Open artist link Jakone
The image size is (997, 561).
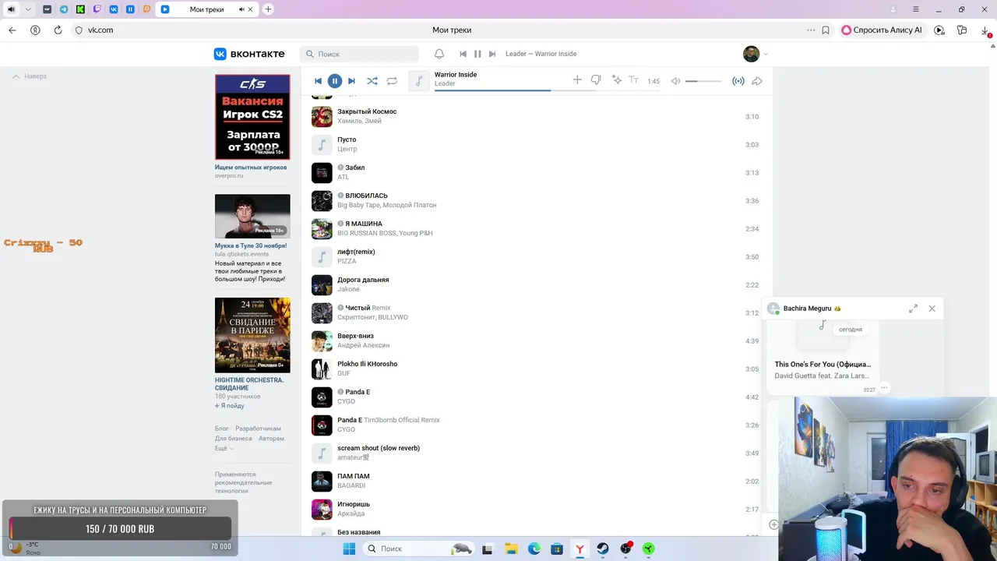coord(348,289)
